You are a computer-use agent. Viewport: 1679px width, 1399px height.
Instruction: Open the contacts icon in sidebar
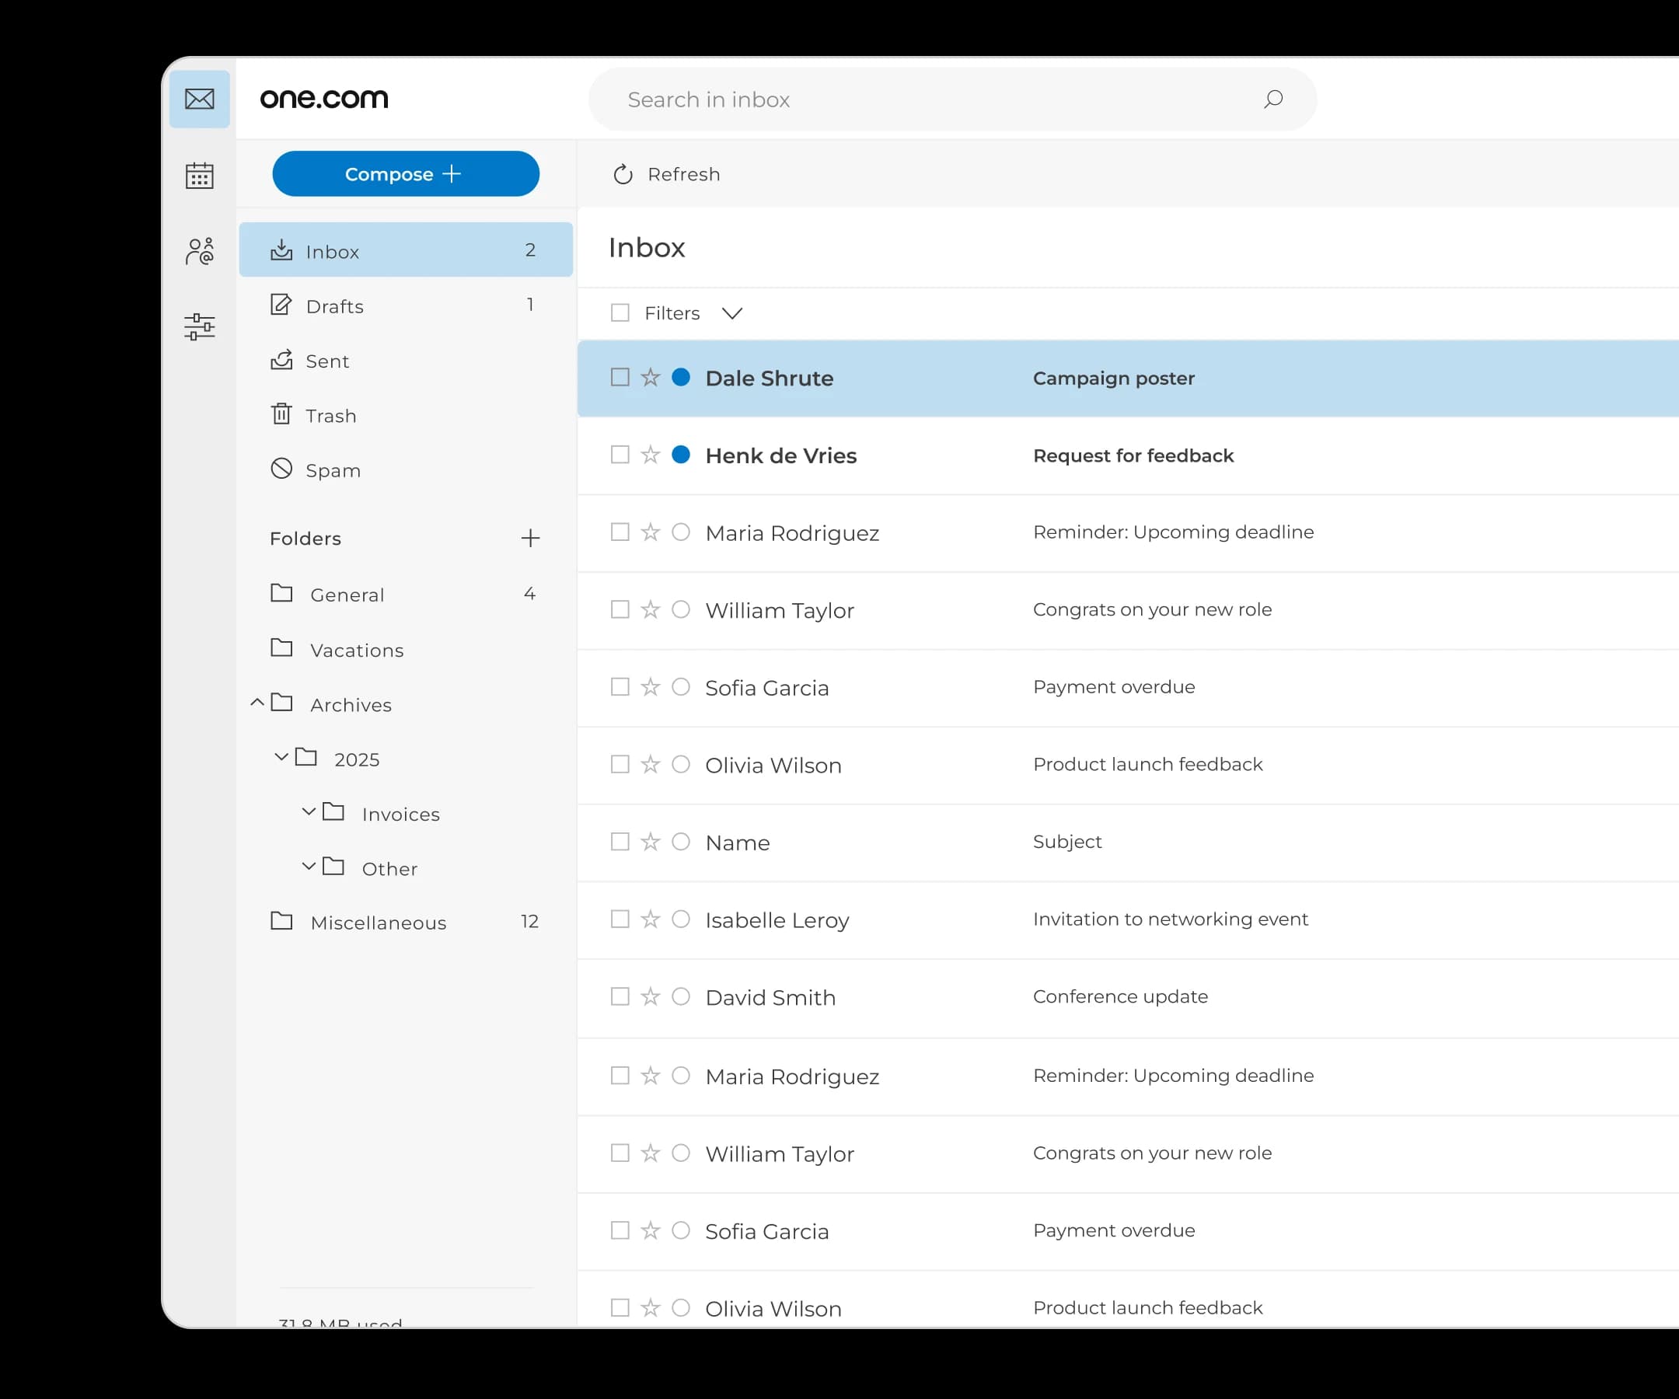click(x=199, y=251)
